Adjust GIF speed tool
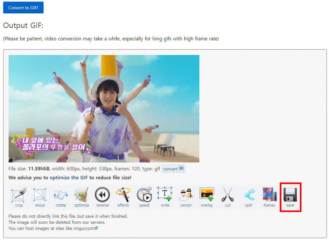This screenshot has width=329, height=240. point(144,197)
